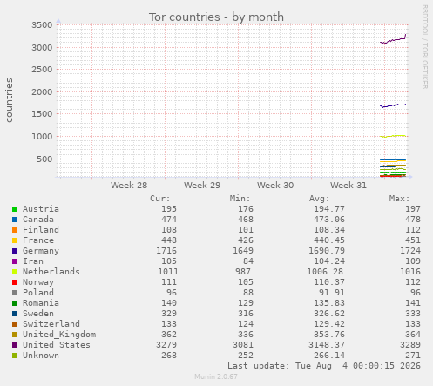Select the Iran legend label
This screenshot has height=386, width=433.
33,261
